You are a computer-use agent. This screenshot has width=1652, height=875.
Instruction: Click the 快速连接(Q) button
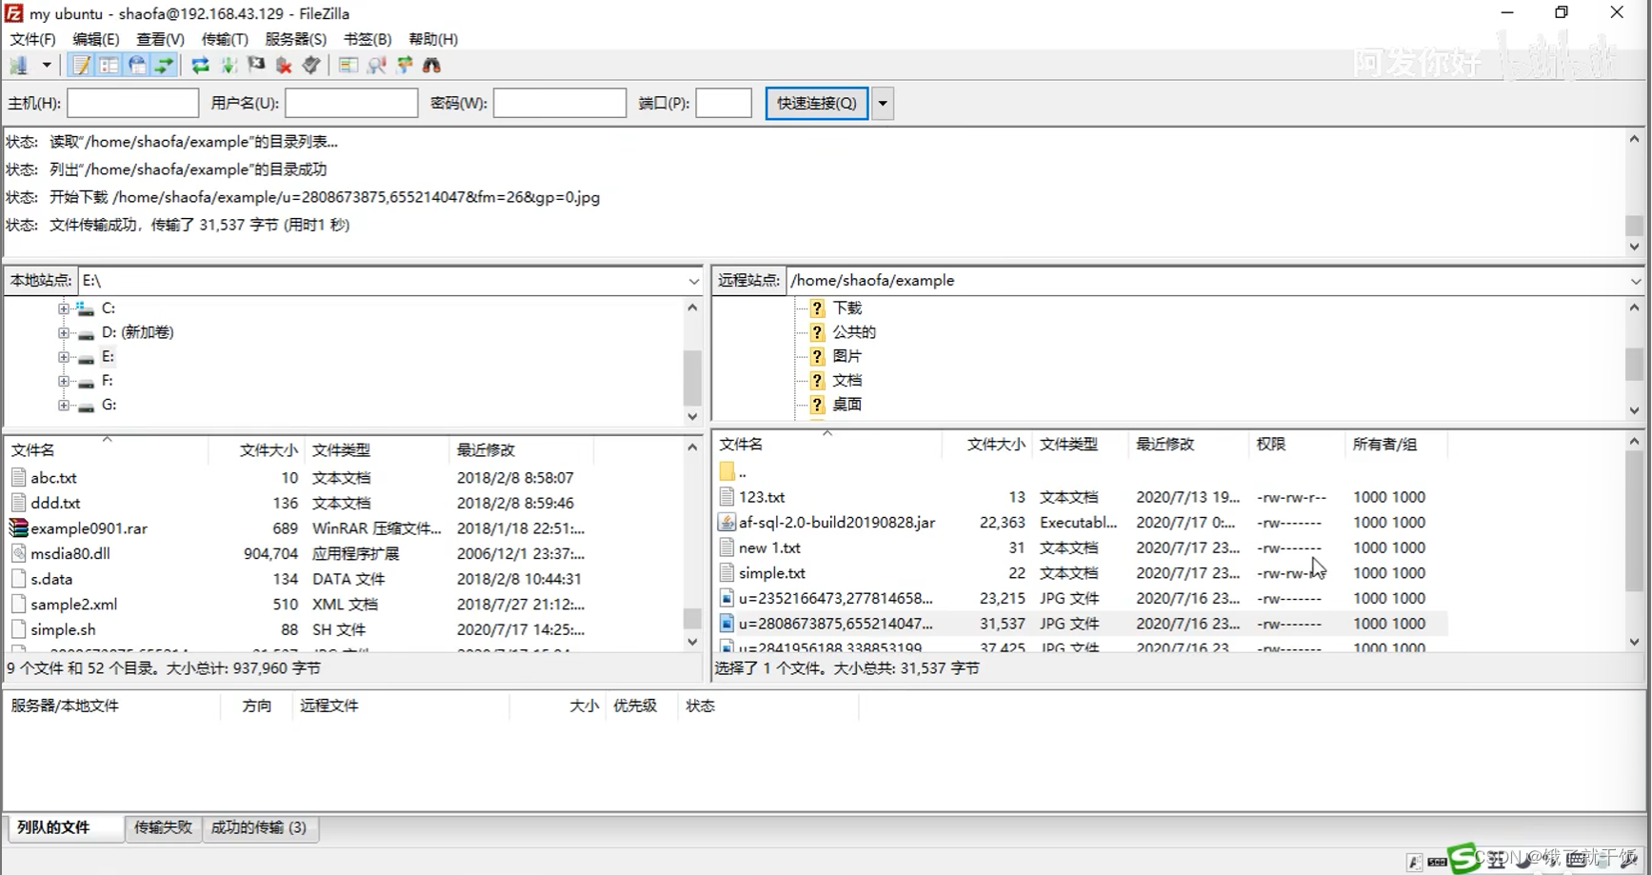pos(817,103)
